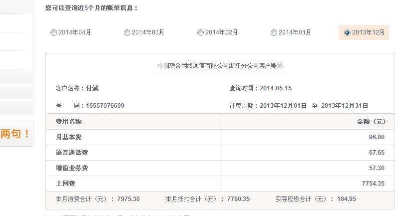Click the 中国联合网络通信有限公司浙江分公司客户账单 bill title

click(x=220, y=65)
